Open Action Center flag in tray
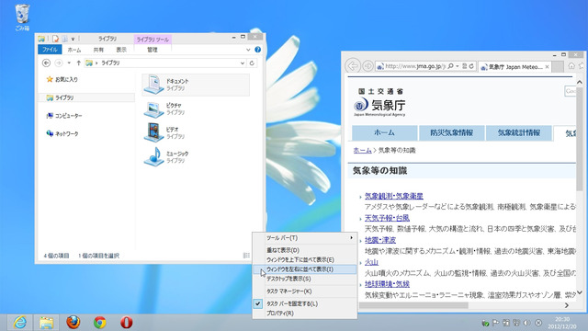This screenshot has width=588, height=331. point(495,323)
